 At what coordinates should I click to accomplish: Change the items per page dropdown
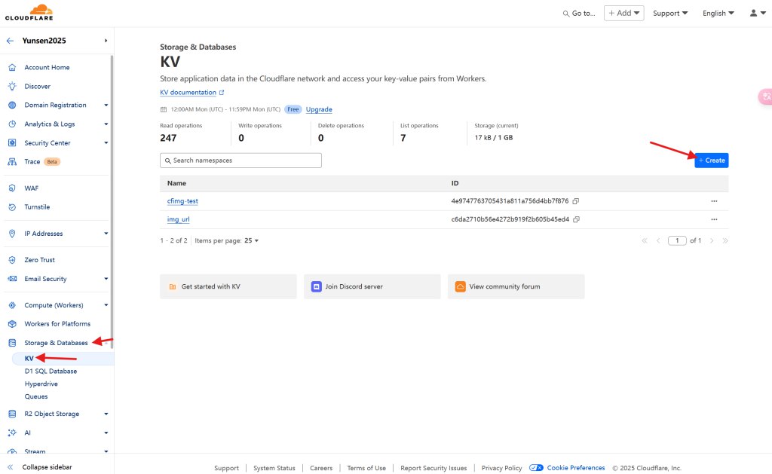coord(251,240)
